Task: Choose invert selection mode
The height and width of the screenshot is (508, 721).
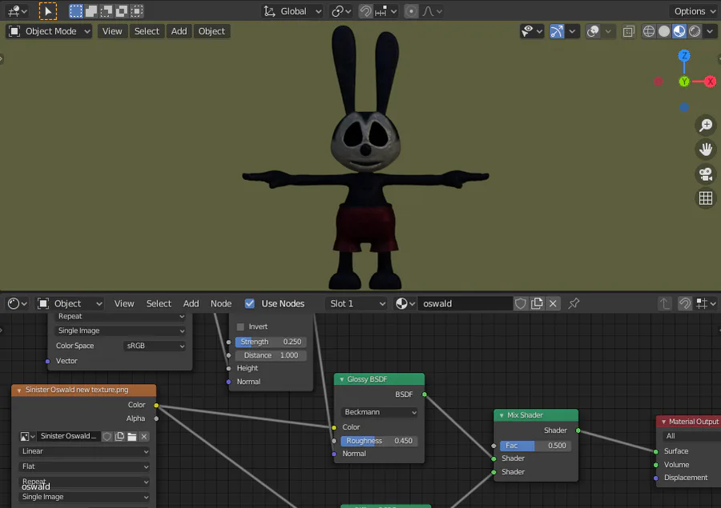Action: [x=122, y=11]
